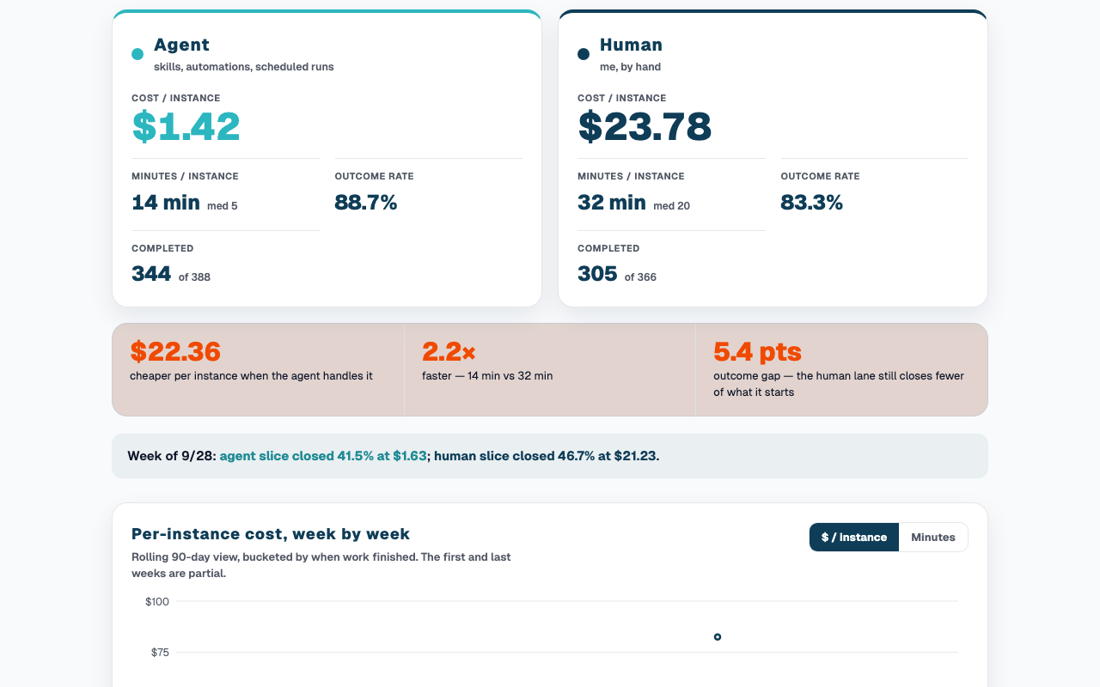Click 'faster — 14 min vs 32 min' caption
The image size is (1100, 687).
point(487,376)
